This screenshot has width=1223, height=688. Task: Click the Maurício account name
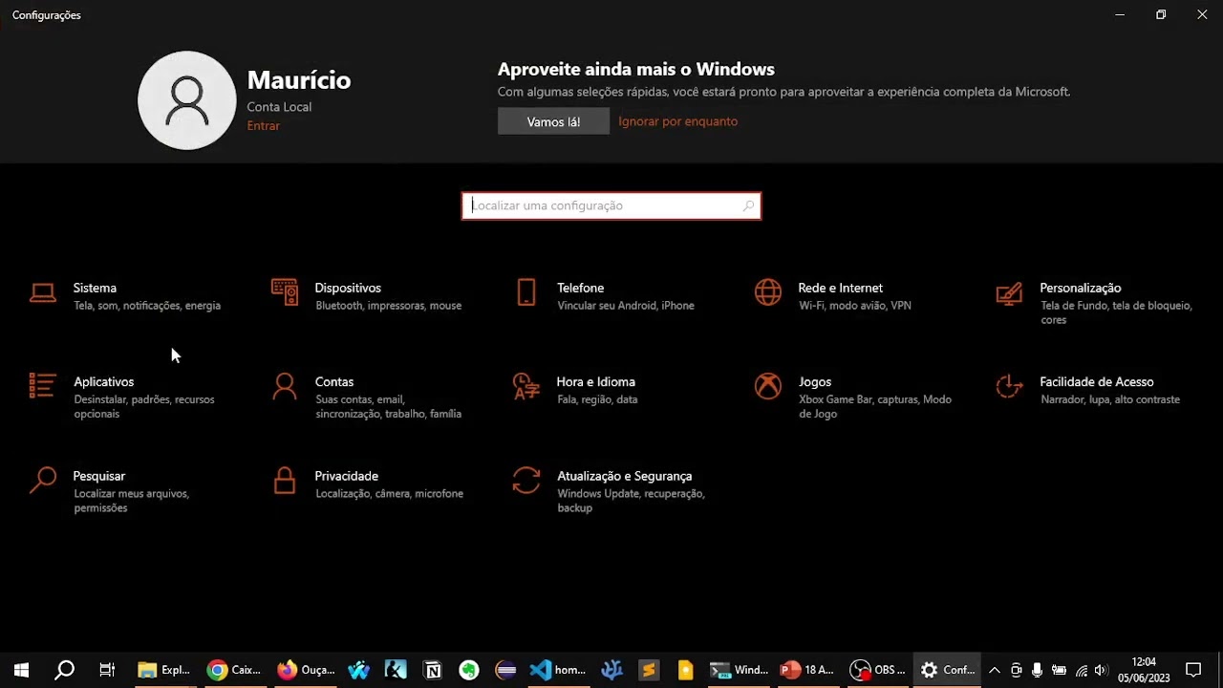pos(298,80)
